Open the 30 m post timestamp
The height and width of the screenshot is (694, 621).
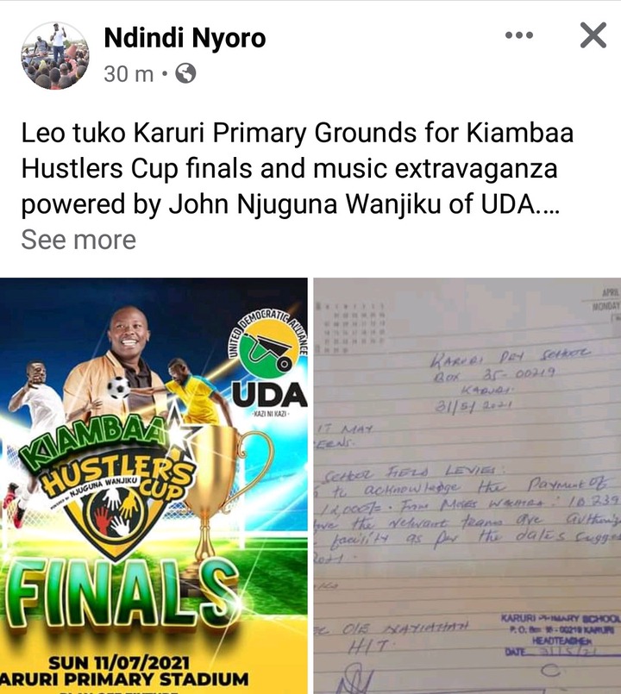pyautogui.click(x=129, y=74)
